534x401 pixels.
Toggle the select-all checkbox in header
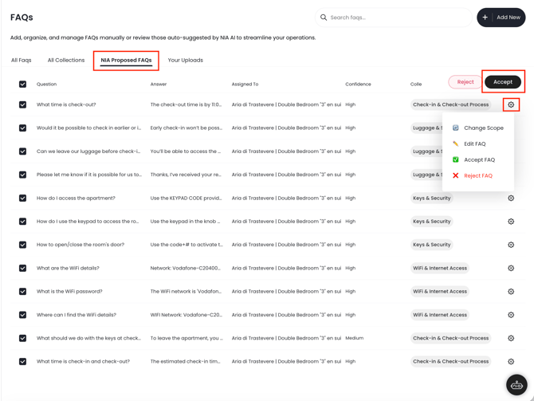coord(22,84)
